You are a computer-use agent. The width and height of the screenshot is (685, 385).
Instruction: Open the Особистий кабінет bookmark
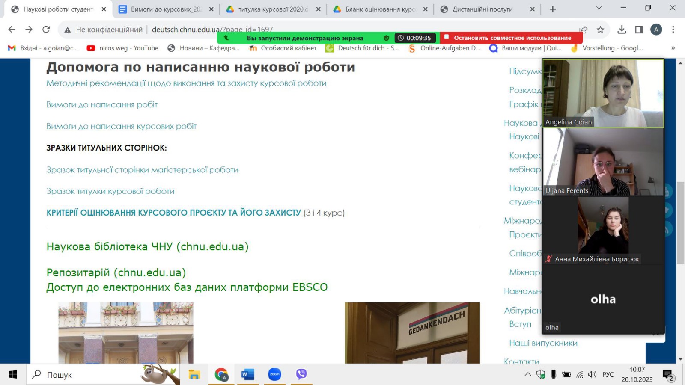tap(283, 48)
